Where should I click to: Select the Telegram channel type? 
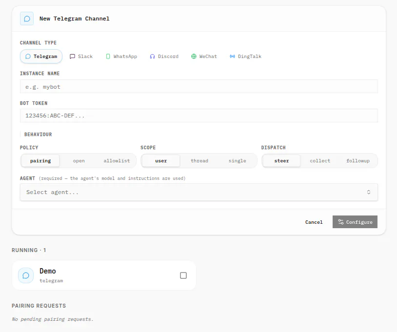pyautogui.click(x=41, y=57)
